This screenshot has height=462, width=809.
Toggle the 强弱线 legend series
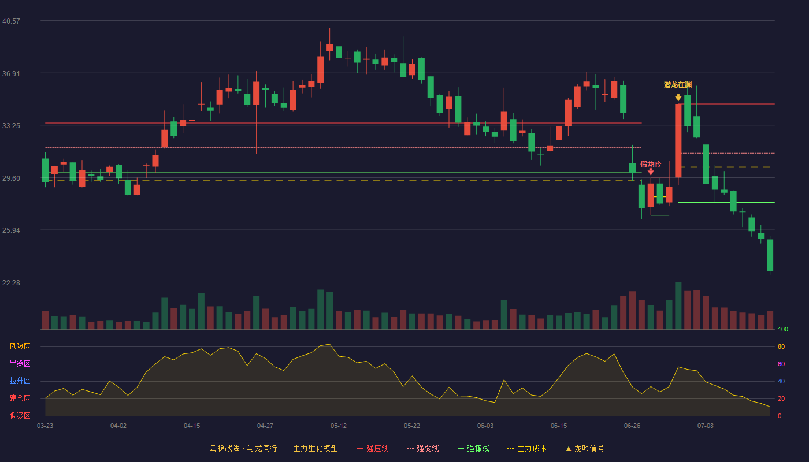point(423,448)
